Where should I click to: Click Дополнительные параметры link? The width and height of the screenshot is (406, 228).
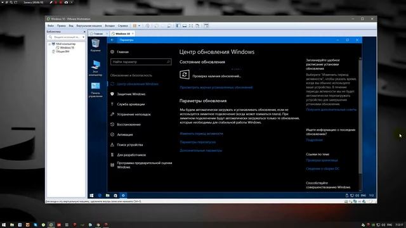click(x=200, y=150)
